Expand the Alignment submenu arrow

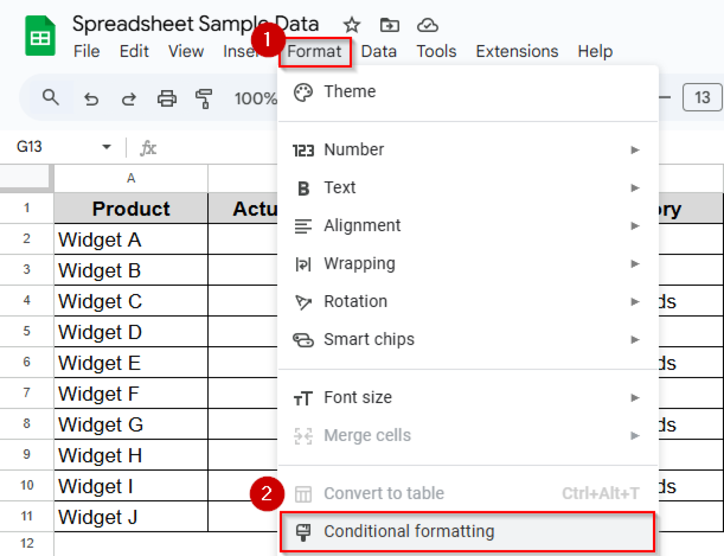click(634, 226)
